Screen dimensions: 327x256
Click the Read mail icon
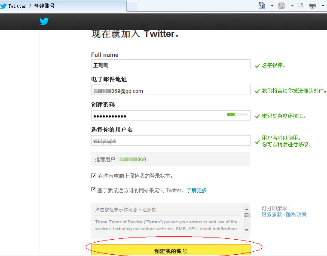(x=300, y=5)
